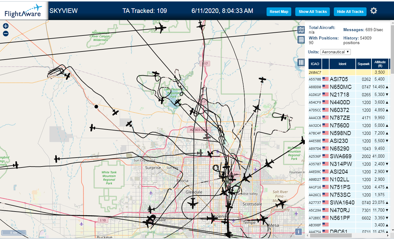Click Hide All Tracks button
Viewport: 394px width, 239px height.
350,12
